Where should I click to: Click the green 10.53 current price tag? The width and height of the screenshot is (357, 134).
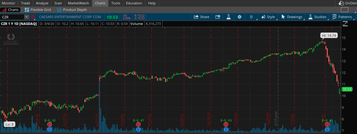[347, 89]
